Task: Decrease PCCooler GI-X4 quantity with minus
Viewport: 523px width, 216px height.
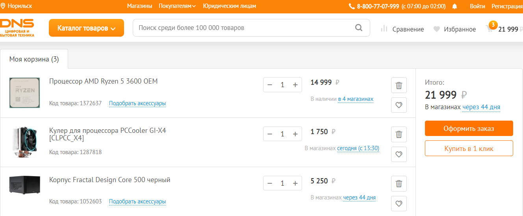Action: point(270,134)
